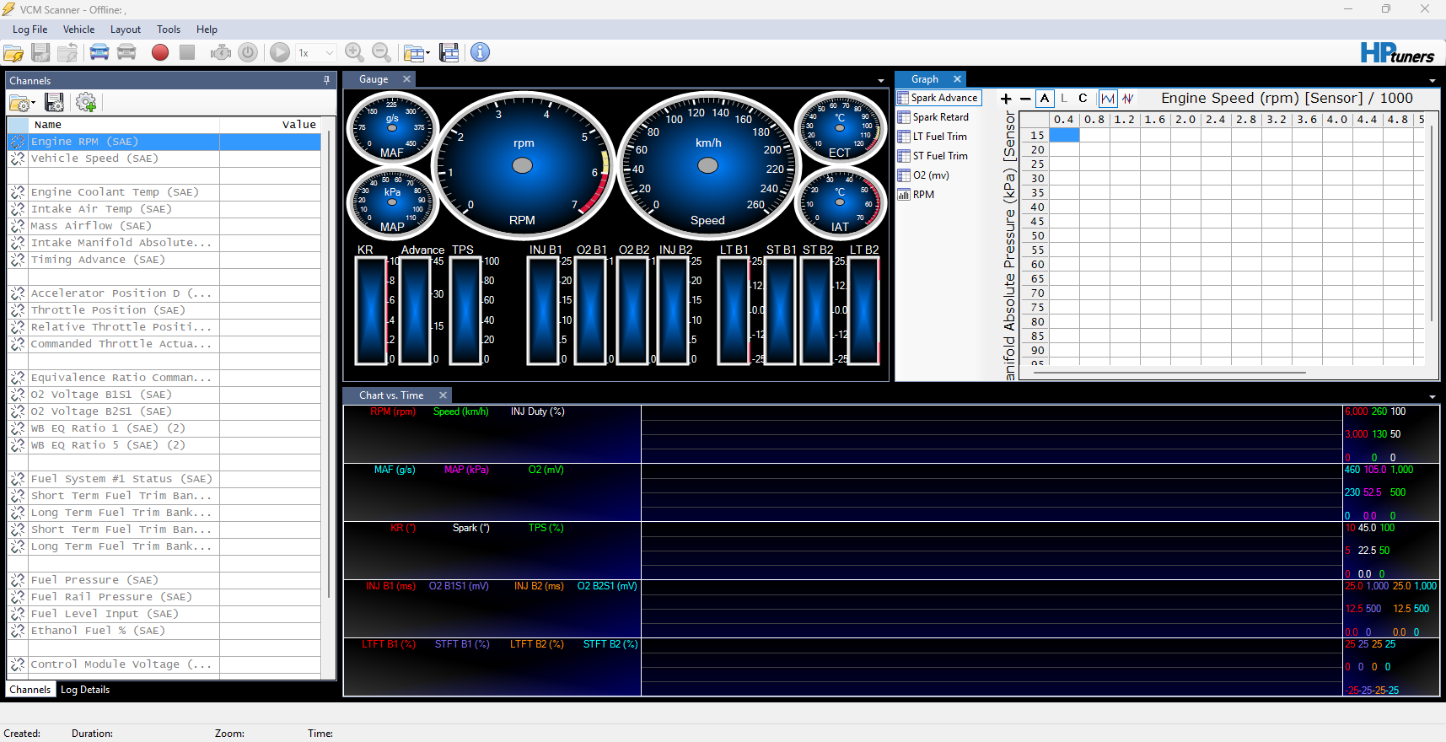This screenshot has height=742, width=1446.
Task: Click the grey stop recording square
Action: pyautogui.click(x=187, y=52)
